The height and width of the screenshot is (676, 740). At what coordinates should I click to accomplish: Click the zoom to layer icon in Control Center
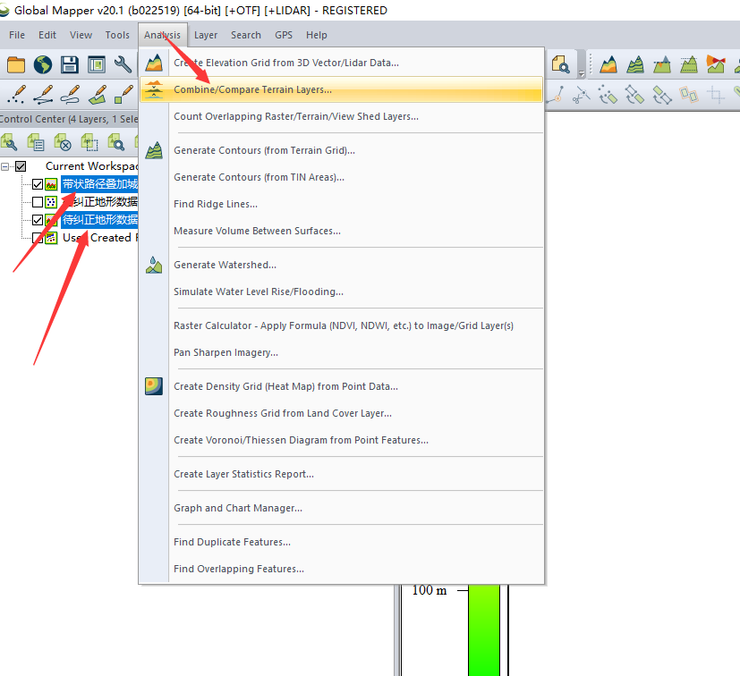116,142
